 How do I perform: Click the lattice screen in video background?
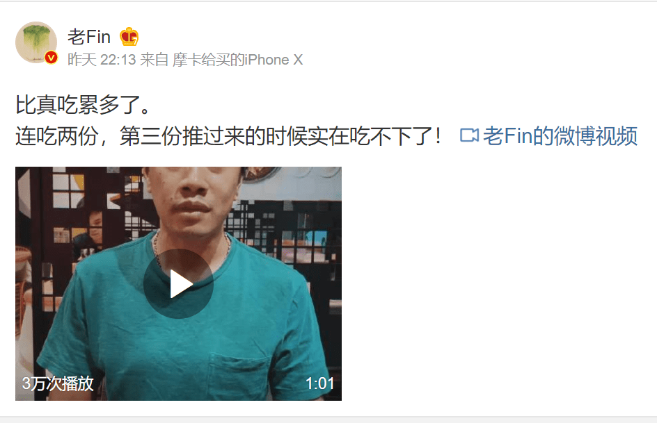(289, 234)
